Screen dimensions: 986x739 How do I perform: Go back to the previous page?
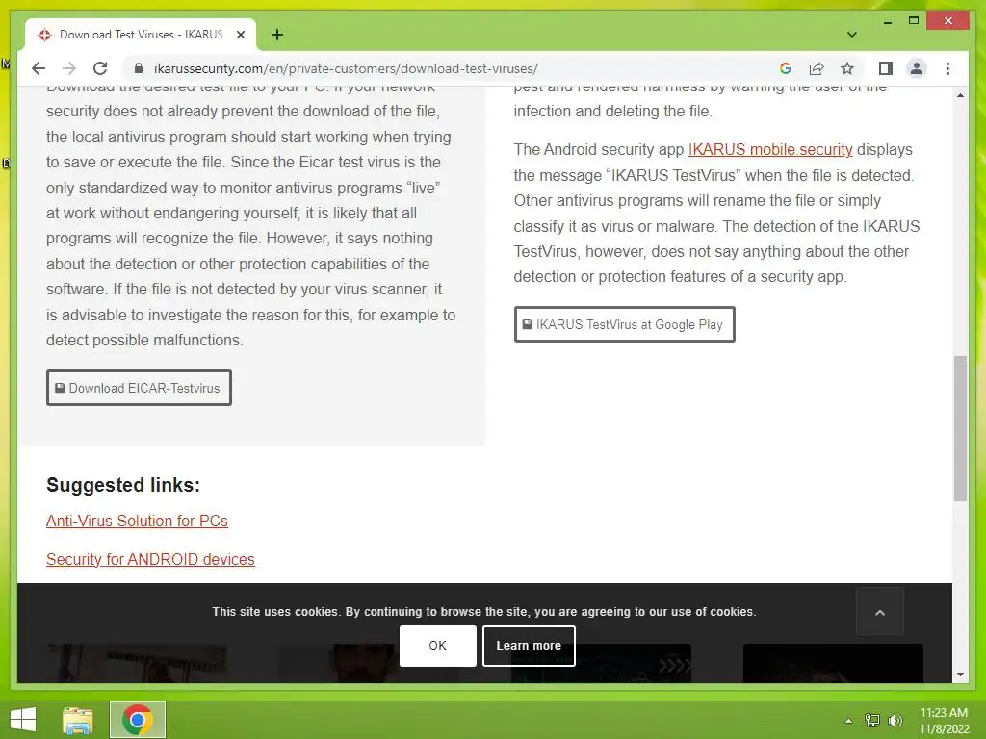(x=39, y=68)
